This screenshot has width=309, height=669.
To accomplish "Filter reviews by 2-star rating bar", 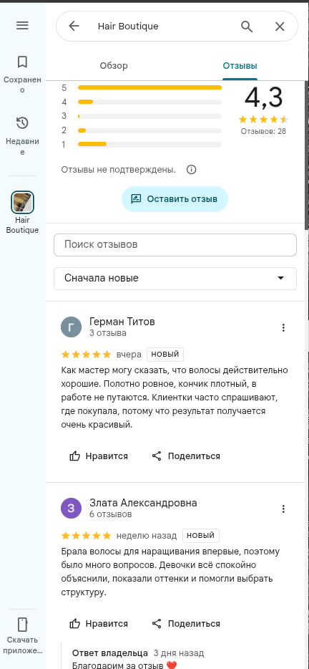I will [x=149, y=130].
